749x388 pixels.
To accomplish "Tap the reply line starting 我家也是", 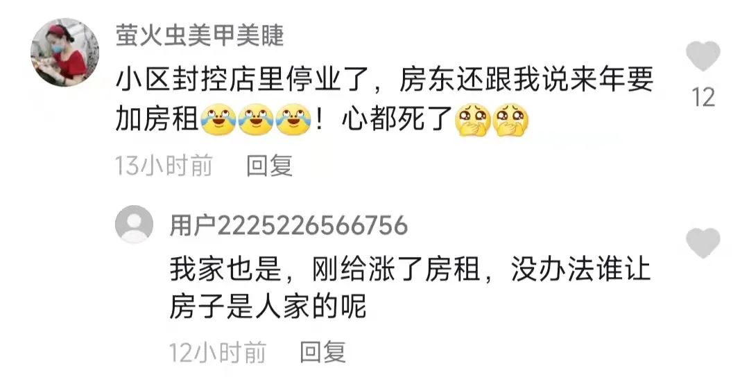I will 411,269.
